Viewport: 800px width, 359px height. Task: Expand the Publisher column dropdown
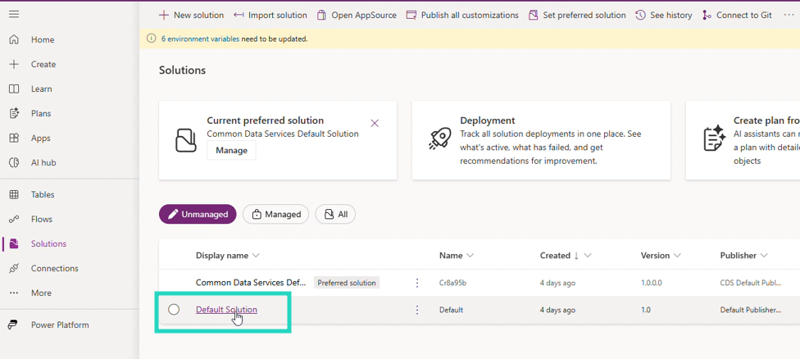[764, 256]
